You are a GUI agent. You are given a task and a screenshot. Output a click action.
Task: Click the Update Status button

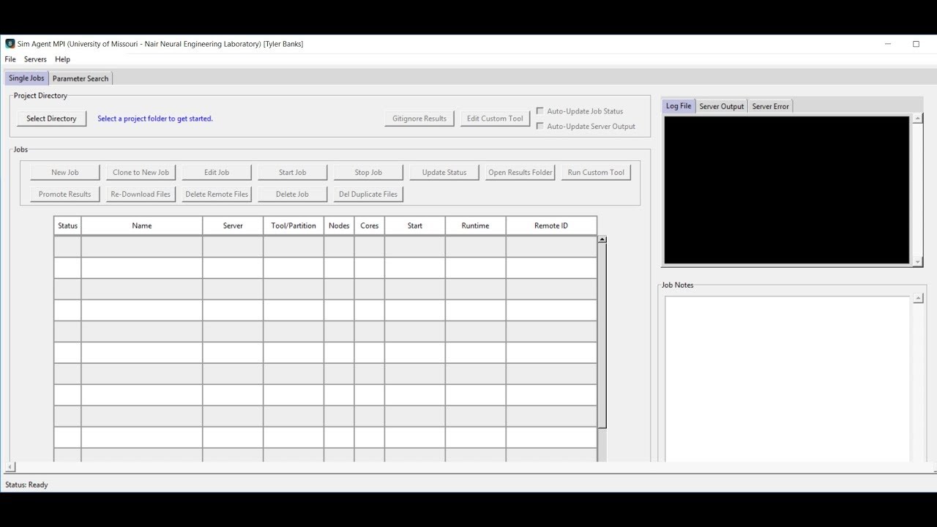click(x=444, y=173)
